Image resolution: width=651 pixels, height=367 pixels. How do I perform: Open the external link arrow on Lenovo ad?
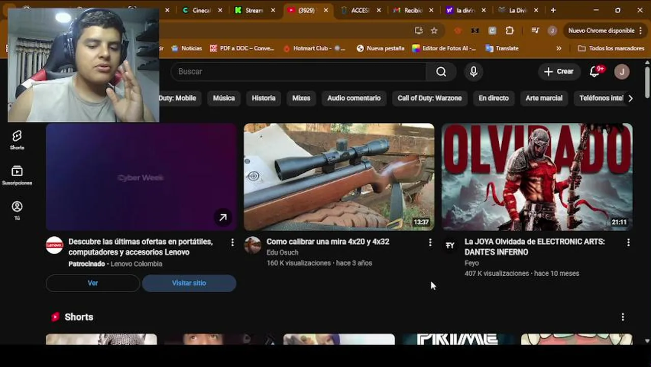pos(223,218)
